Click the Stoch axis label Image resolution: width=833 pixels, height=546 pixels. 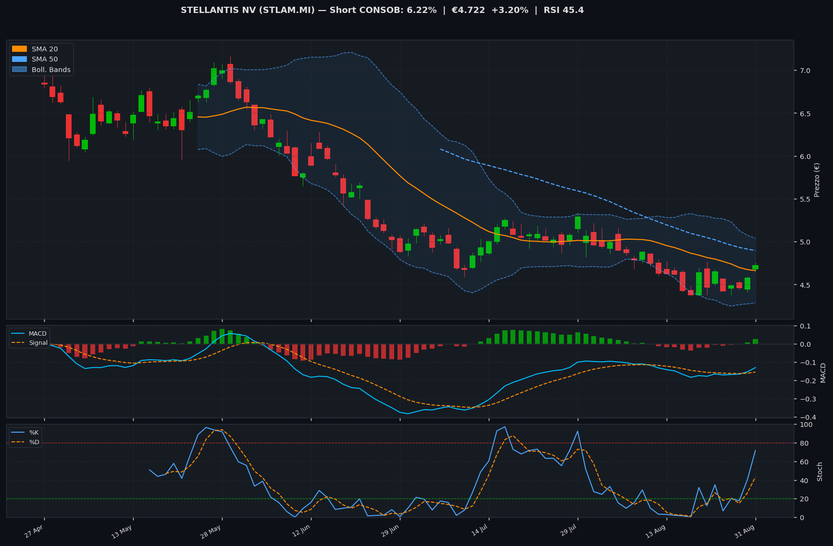pos(820,471)
